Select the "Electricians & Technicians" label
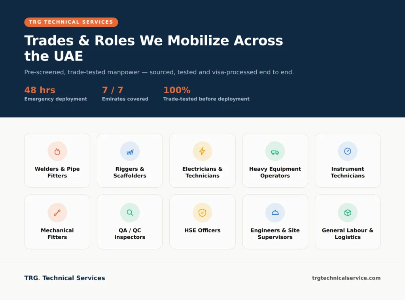 pos(202,172)
